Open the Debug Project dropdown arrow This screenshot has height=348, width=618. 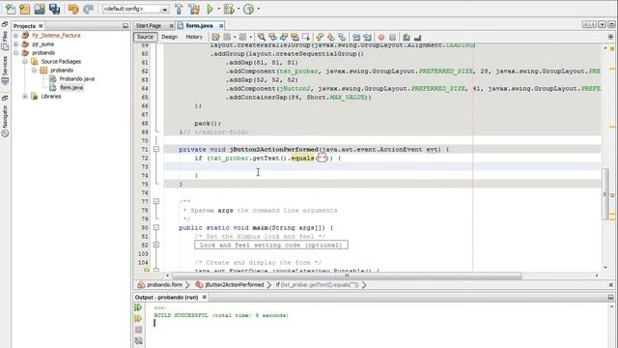tap(239, 9)
